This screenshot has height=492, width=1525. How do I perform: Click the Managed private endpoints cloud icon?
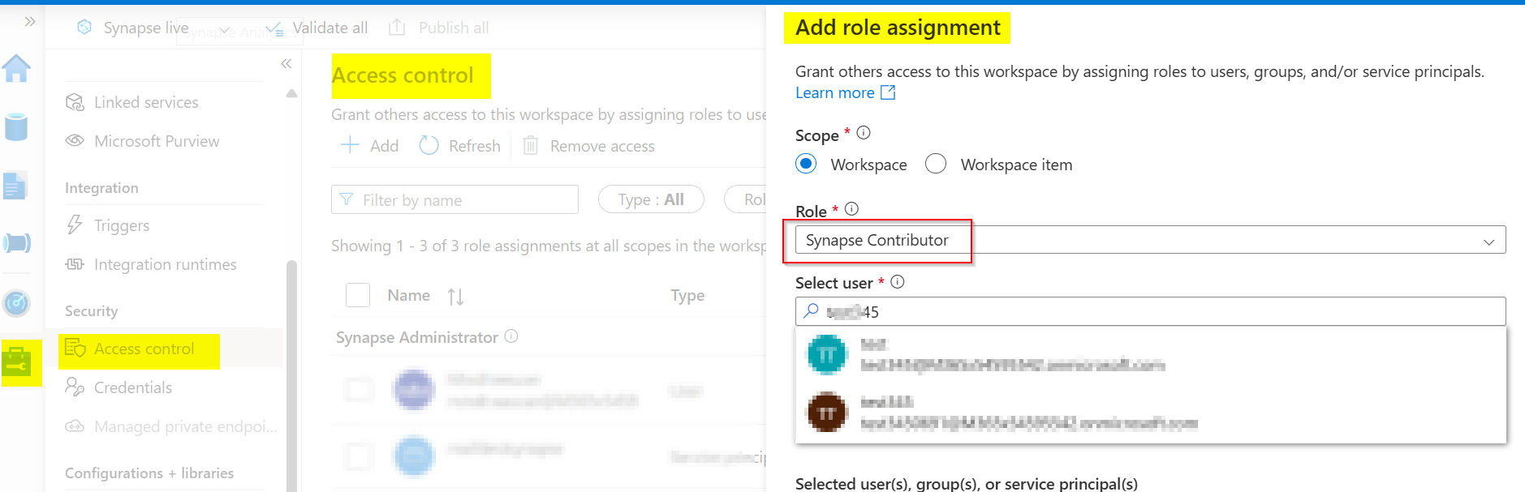[x=75, y=426]
